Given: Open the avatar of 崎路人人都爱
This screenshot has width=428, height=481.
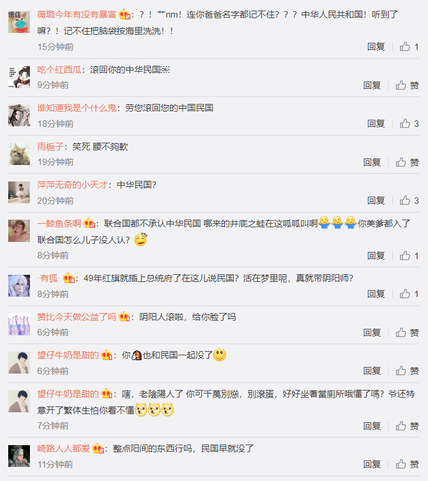Looking at the screenshot, I should pyautogui.click(x=19, y=456).
